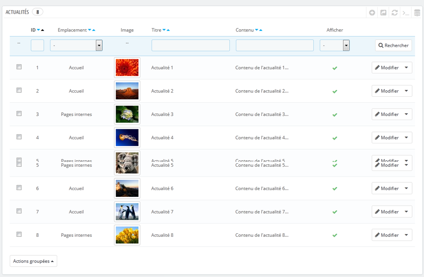The width and height of the screenshot is (424, 277).
Task: Click the database stack icon
Action: tap(417, 13)
